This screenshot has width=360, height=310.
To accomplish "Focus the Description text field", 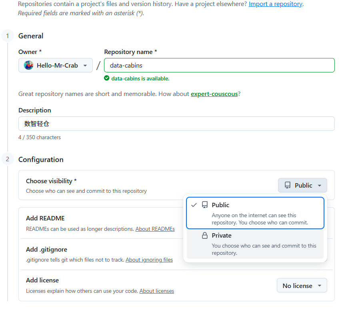I will (x=176, y=124).
